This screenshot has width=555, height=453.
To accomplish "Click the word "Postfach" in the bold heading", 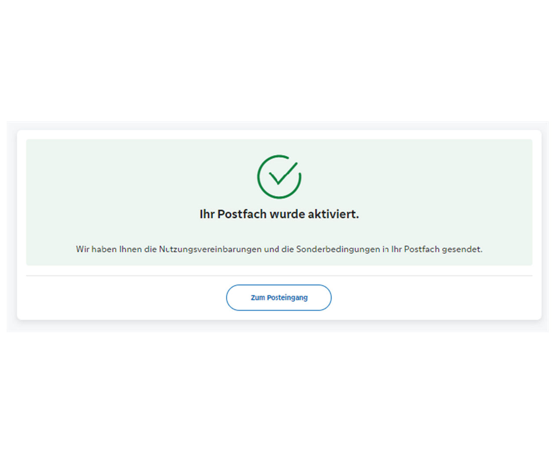I will click(x=242, y=214).
